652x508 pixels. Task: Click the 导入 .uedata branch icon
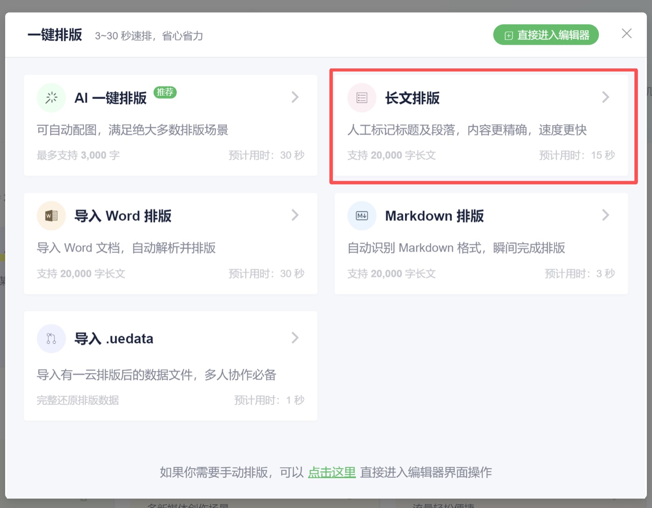point(51,339)
